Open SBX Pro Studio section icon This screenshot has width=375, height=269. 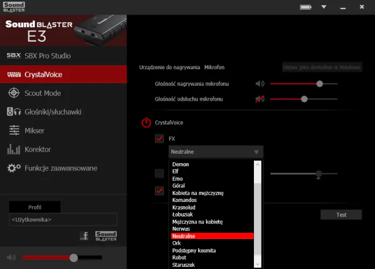pyautogui.click(x=13, y=56)
